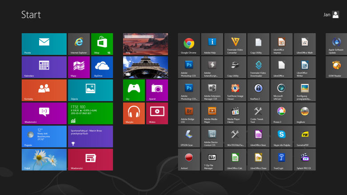Open Win7DSFilterTweaker tile
Viewport: 347px width, 195px height.
tap(235, 136)
